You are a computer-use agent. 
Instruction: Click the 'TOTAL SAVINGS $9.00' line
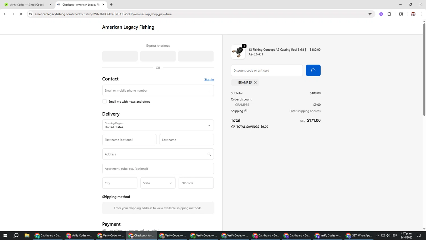pos(250,127)
